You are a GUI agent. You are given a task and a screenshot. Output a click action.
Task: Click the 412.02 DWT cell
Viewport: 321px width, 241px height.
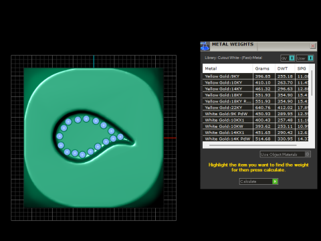[285, 108]
